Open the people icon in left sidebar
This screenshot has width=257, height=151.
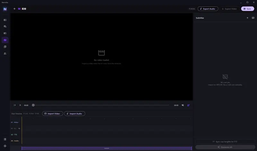tap(5, 53)
